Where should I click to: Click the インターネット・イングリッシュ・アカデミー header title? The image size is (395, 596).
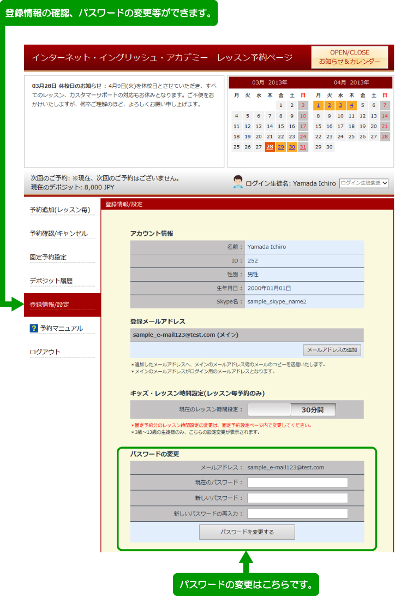point(120,57)
